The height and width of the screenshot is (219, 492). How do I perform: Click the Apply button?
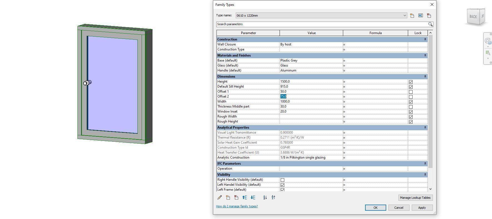pyautogui.click(x=422, y=208)
